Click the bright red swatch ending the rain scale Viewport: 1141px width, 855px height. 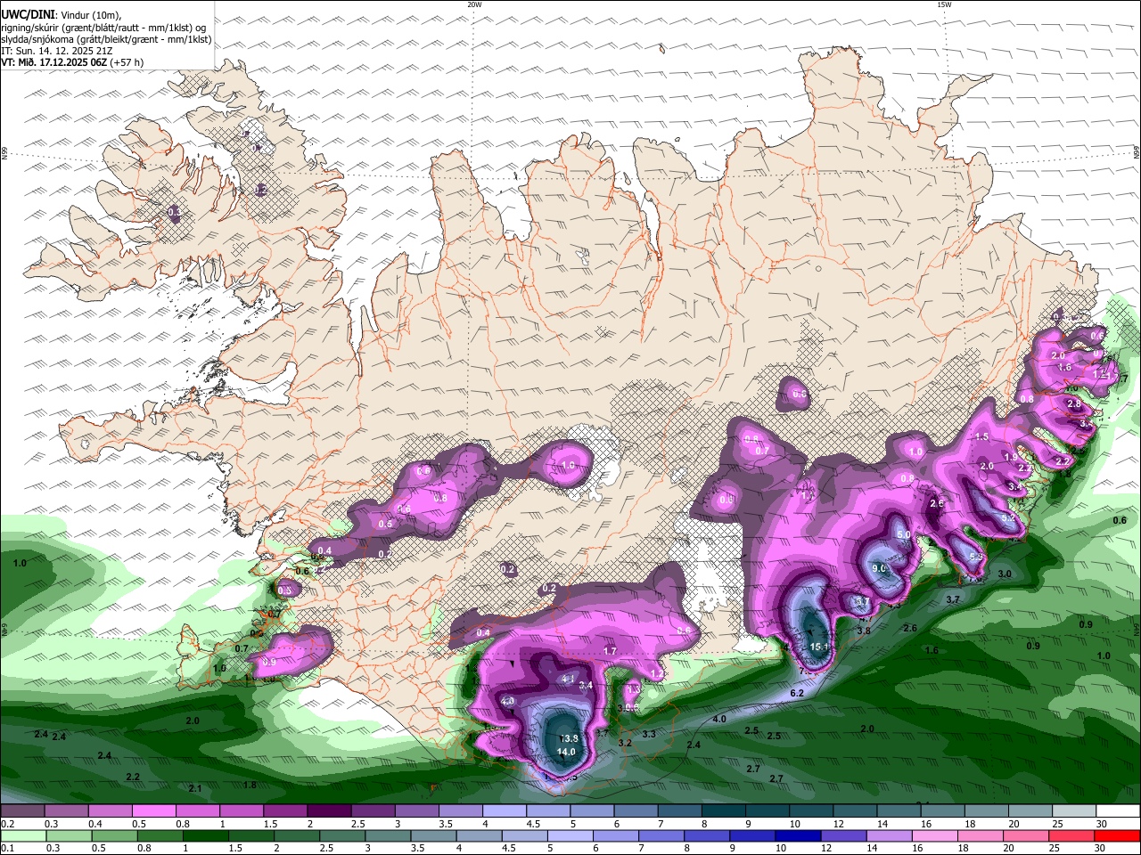click(x=1118, y=835)
